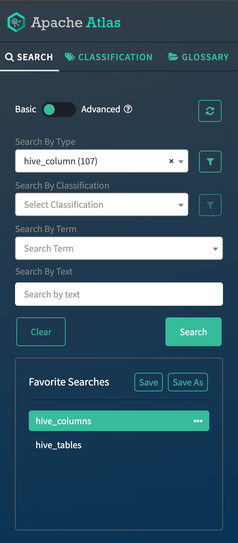Click Save in Favorite Searches
Screen dimensions: 238x543
[148, 382]
